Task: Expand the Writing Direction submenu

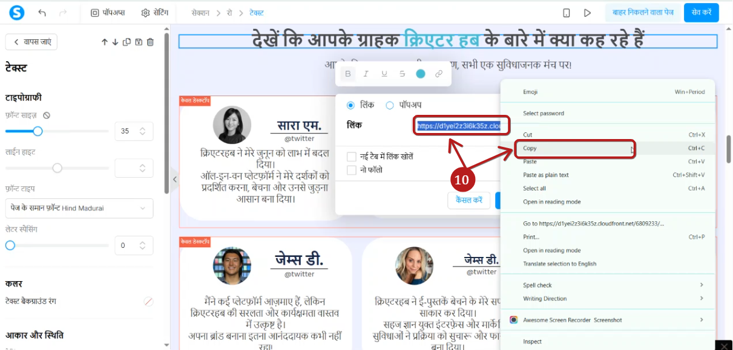Action: pyautogui.click(x=608, y=299)
